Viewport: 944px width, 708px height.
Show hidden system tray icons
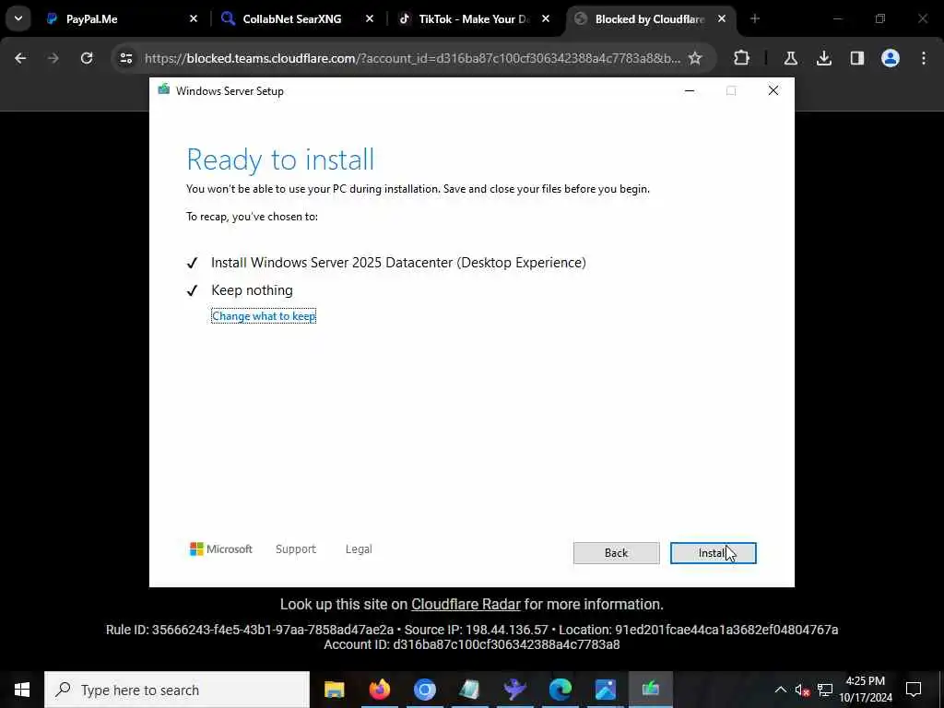[780, 690]
